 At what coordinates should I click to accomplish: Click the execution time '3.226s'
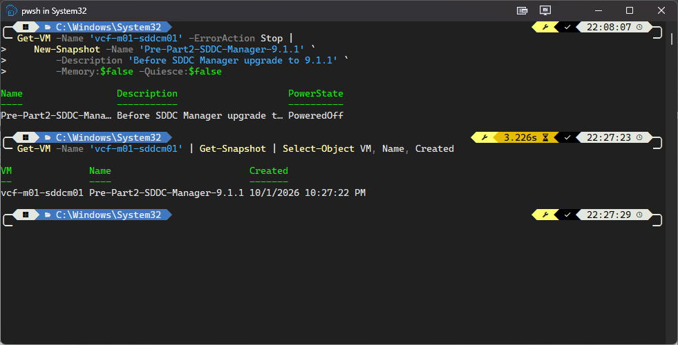pos(520,138)
